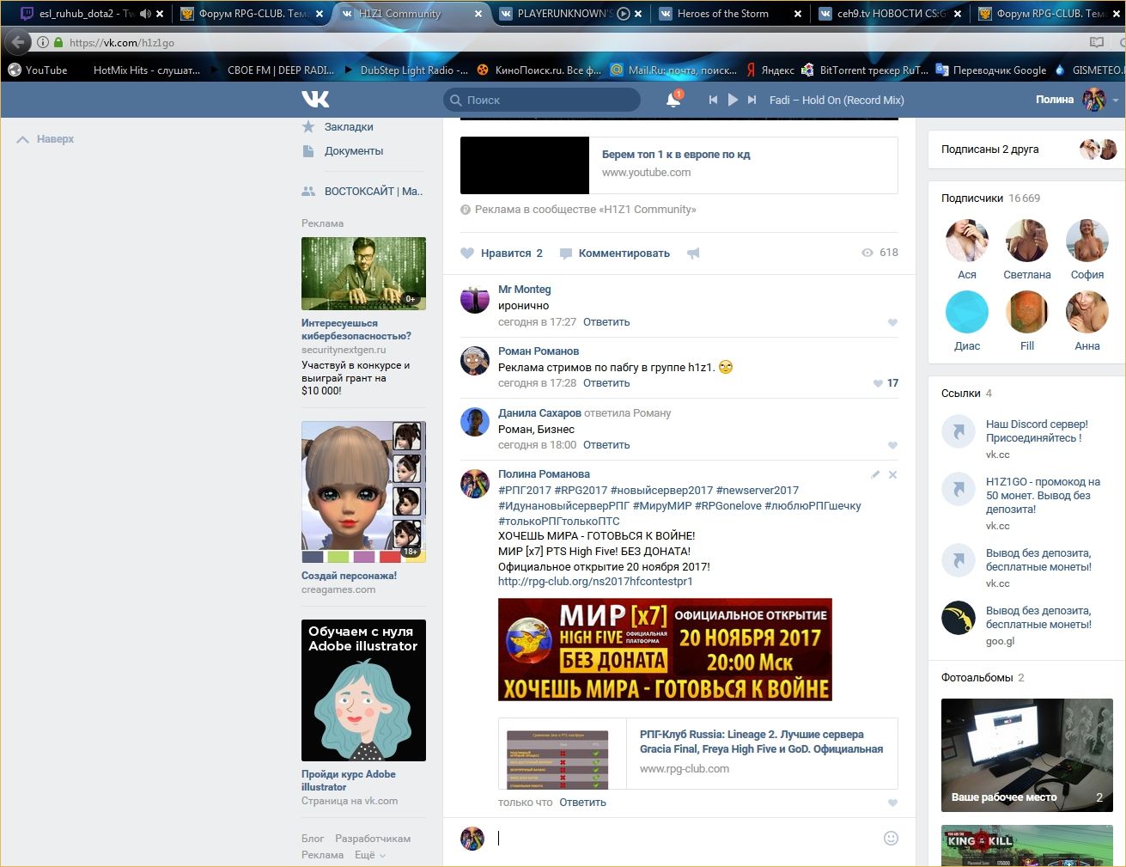This screenshot has width=1126, height=867.
Task: Like Данила Сахаров's reply
Action: coord(892,445)
